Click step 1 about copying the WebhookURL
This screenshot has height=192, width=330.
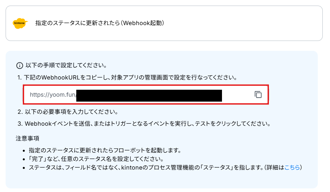(x=127, y=78)
